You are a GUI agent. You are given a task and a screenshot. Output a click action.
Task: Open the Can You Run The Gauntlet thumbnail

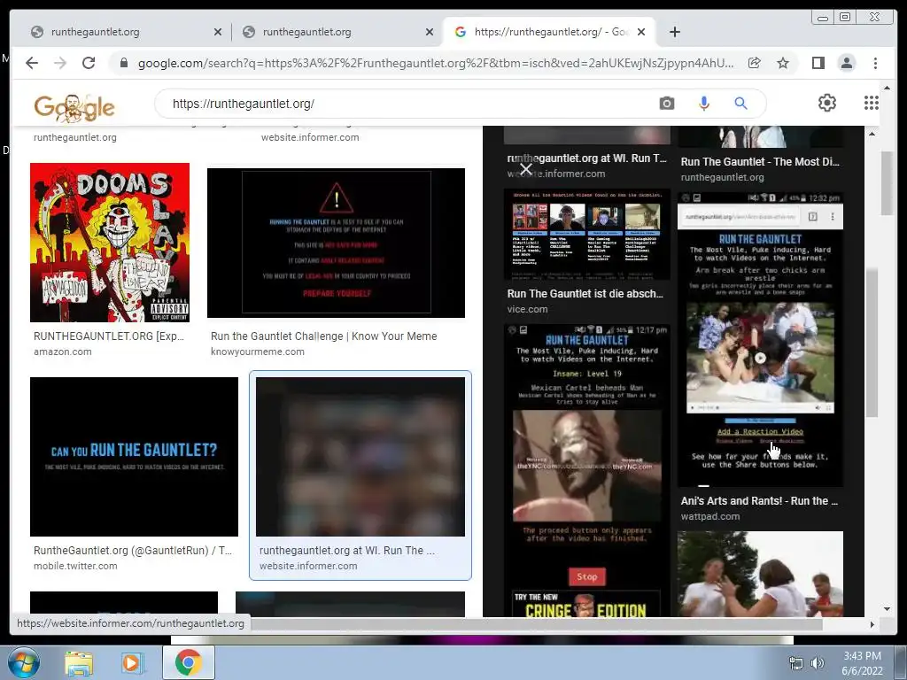135,457
